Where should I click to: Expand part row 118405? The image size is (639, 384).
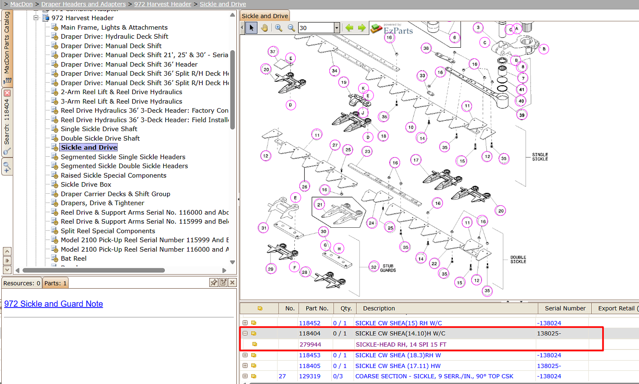[x=245, y=366]
